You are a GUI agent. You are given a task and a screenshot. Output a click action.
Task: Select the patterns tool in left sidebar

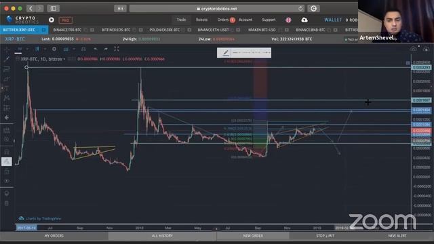pyautogui.click(x=7, y=98)
